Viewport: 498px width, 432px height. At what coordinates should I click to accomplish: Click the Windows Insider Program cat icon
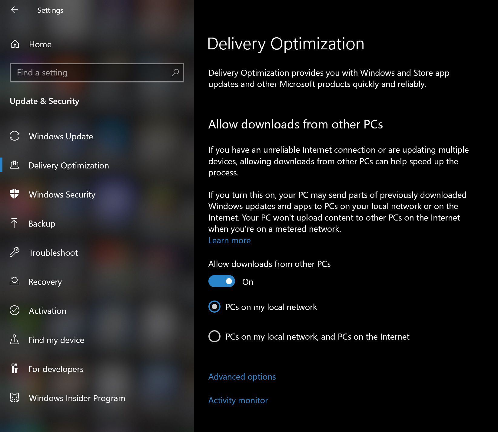[x=15, y=398]
